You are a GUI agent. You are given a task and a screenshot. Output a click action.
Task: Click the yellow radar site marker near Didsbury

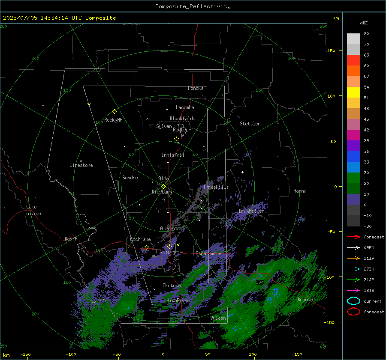point(163,187)
